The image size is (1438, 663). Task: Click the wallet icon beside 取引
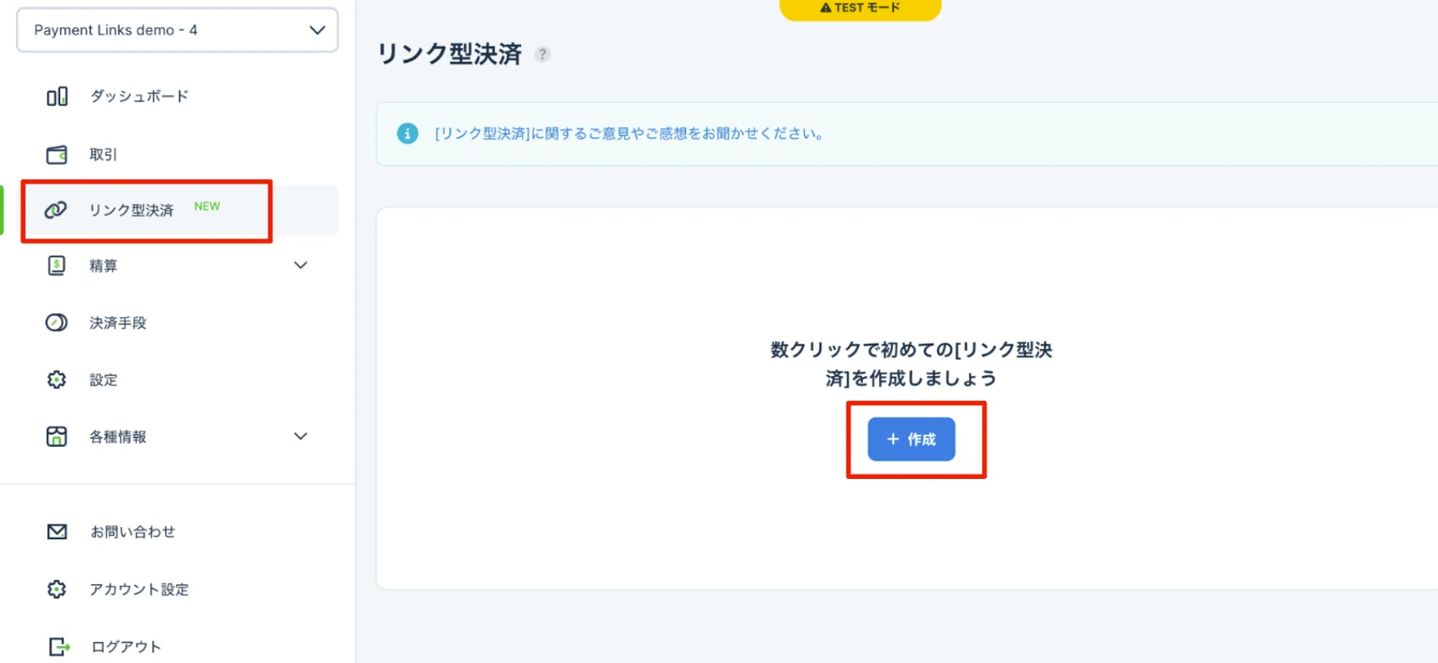[x=56, y=154]
